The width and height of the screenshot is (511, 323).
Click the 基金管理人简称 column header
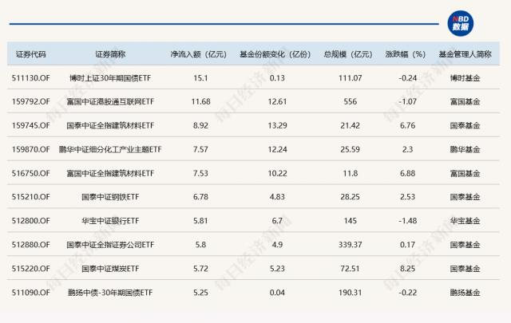coord(465,55)
